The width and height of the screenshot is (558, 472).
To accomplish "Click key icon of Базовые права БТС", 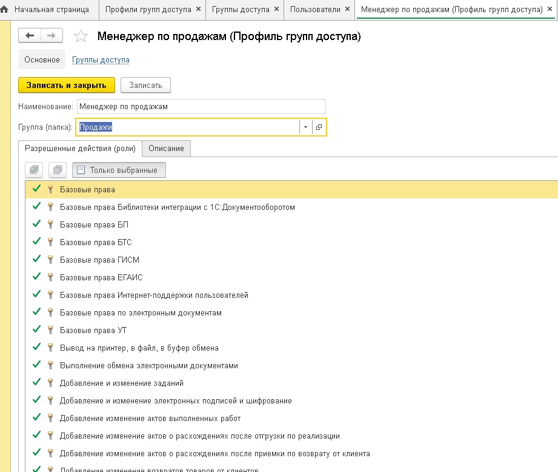I will click(x=50, y=242).
